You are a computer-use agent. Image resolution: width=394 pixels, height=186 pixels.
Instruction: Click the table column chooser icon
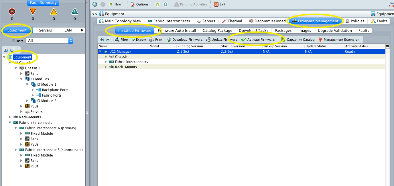point(388,46)
